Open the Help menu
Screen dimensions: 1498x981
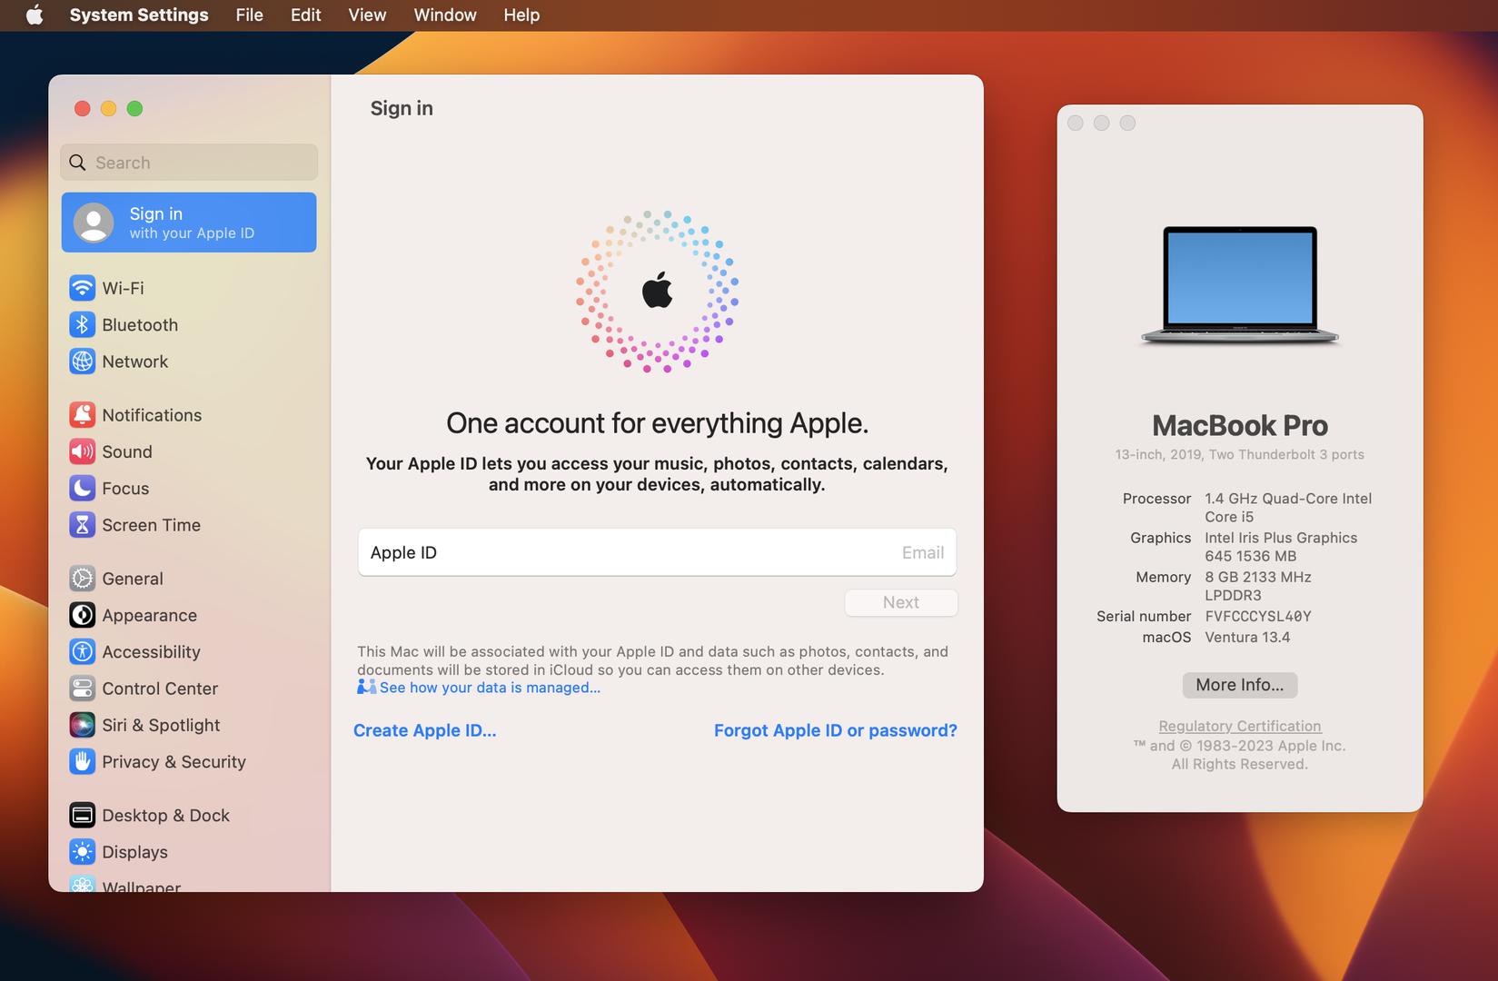pos(521,15)
